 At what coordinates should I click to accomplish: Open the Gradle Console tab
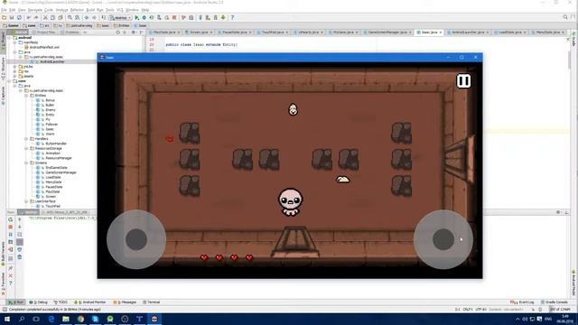click(554, 302)
